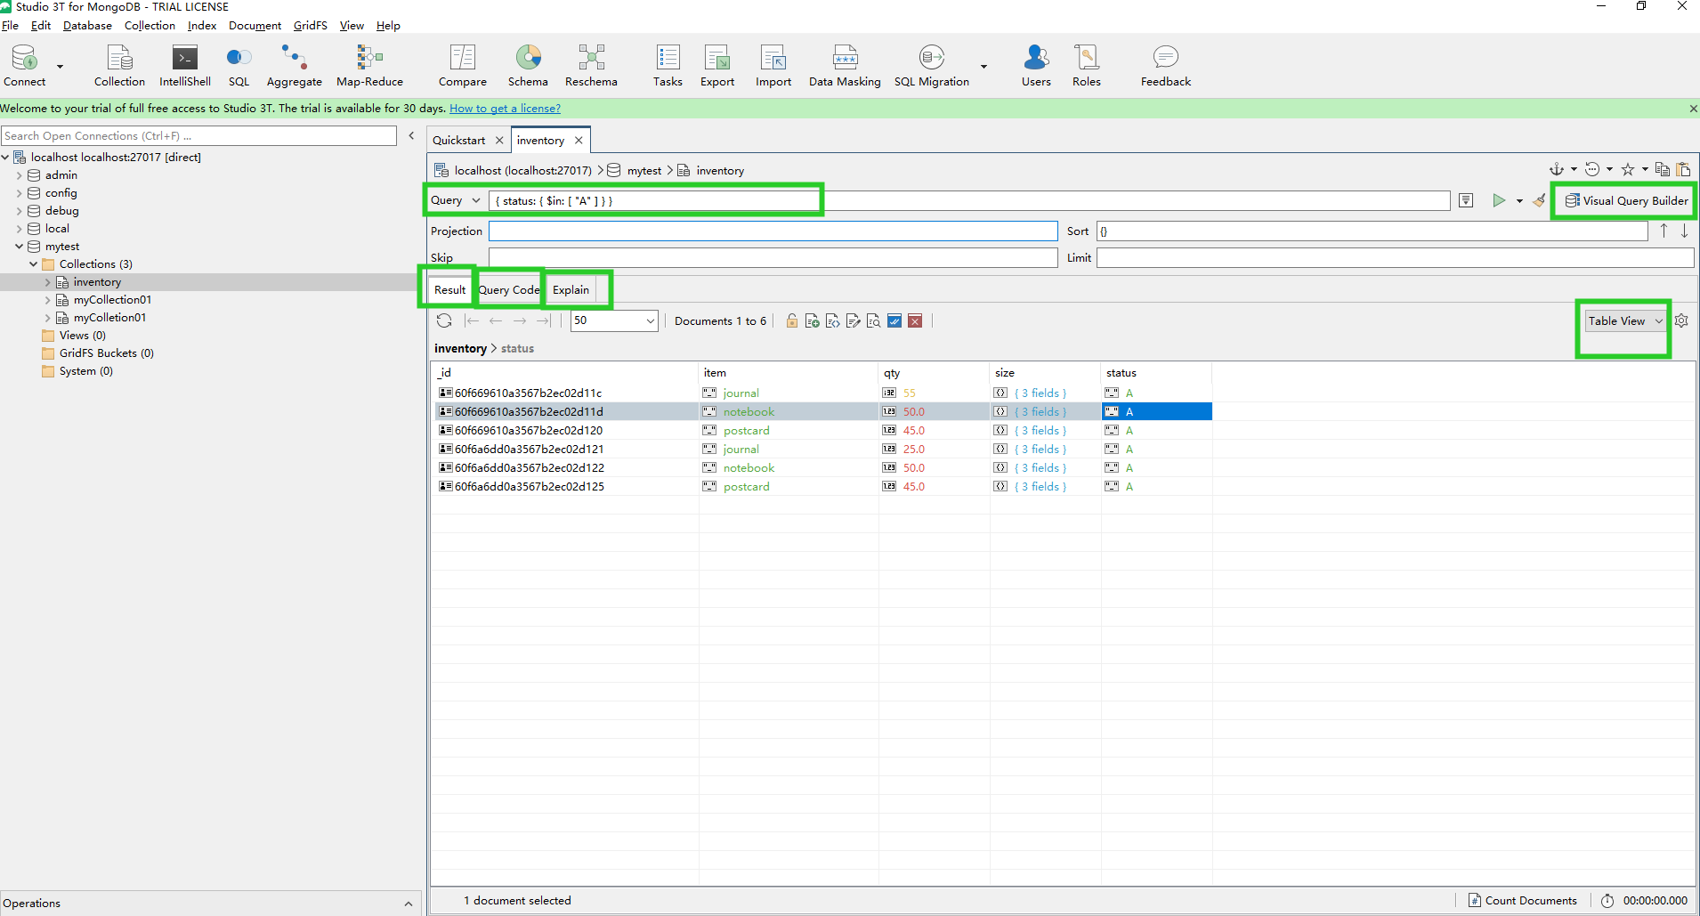Open the Connect button dropdown arrow

pyautogui.click(x=60, y=67)
